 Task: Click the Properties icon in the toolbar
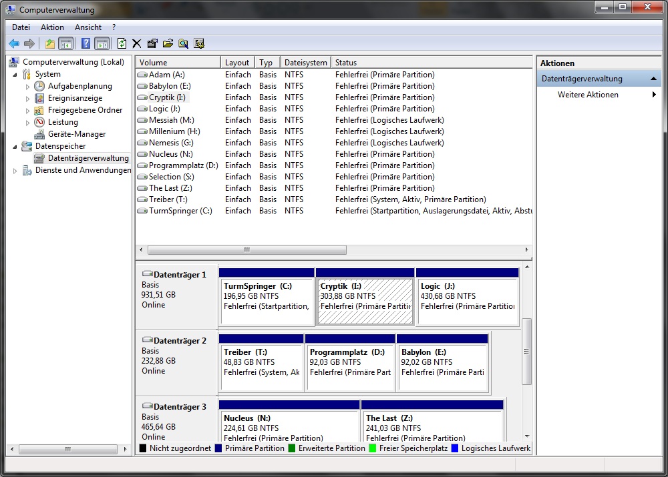point(152,43)
